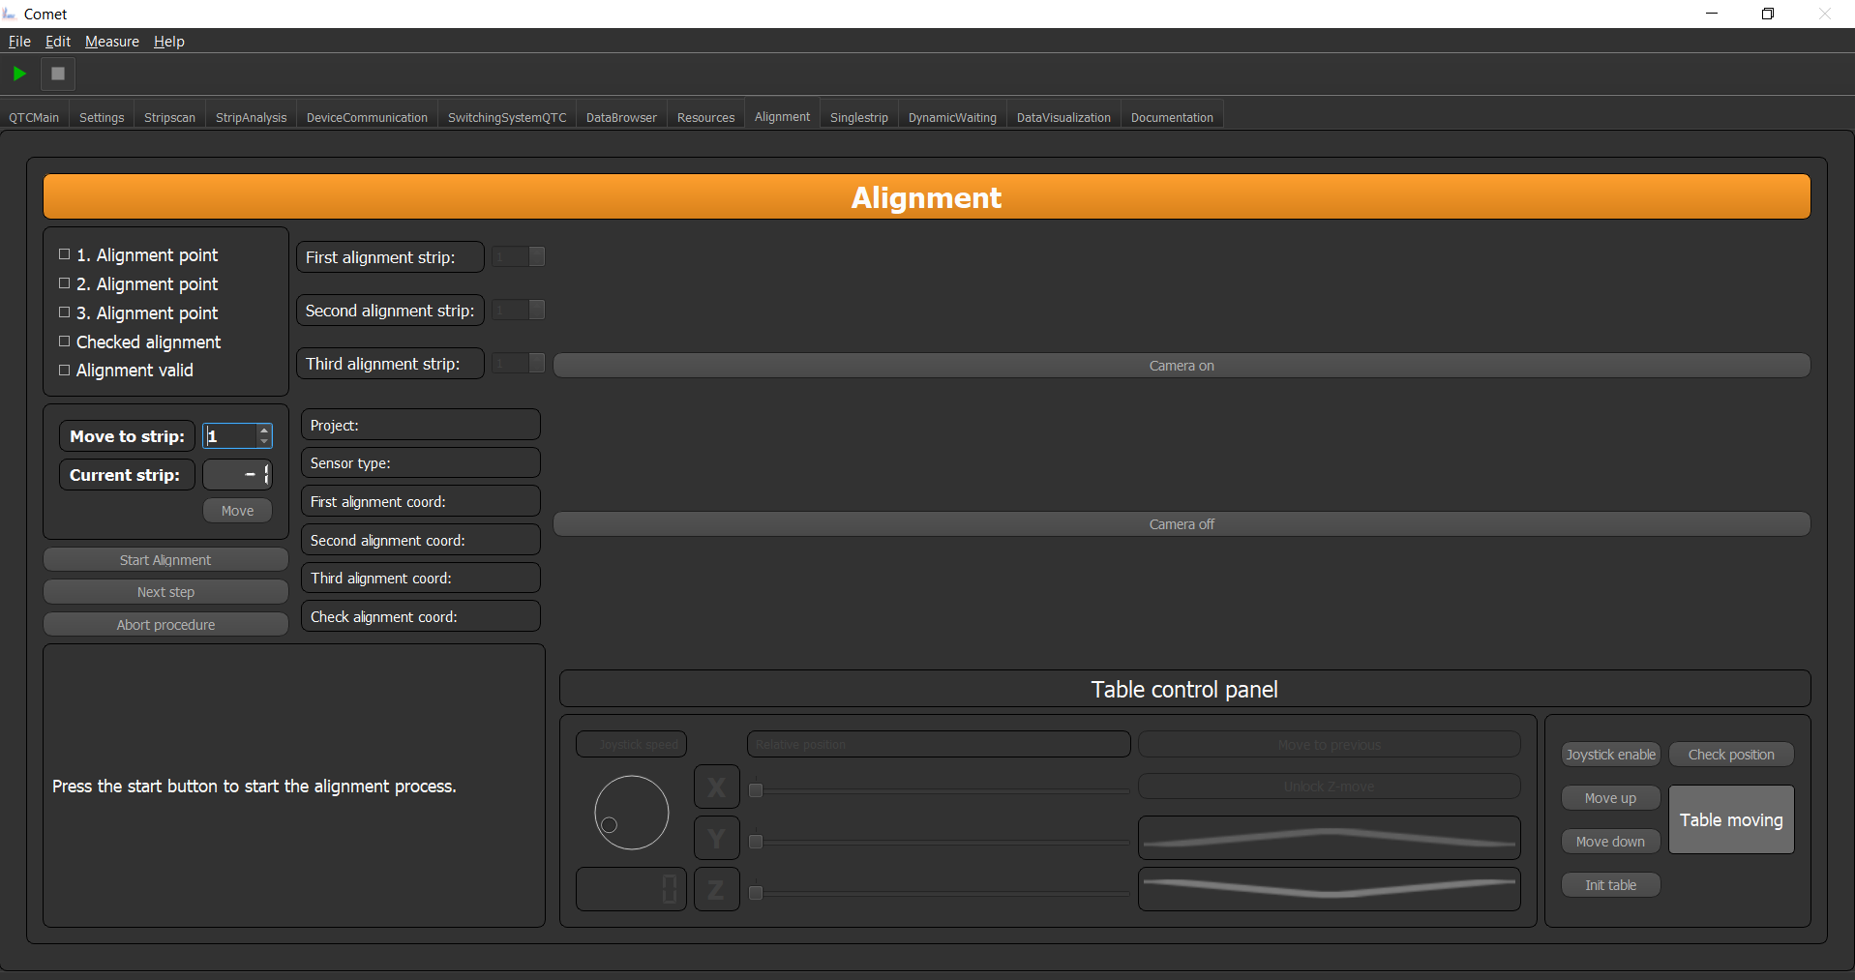This screenshot has width=1855, height=980.
Task: Click the X axis slider handle
Action: [x=756, y=790]
